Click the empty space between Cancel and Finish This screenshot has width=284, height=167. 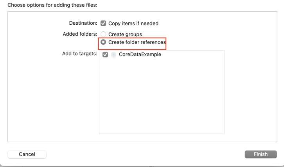tap(145, 154)
